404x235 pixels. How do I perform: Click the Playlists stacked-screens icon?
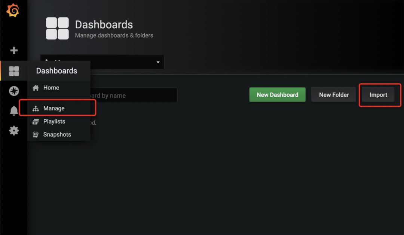pyautogui.click(x=36, y=122)
